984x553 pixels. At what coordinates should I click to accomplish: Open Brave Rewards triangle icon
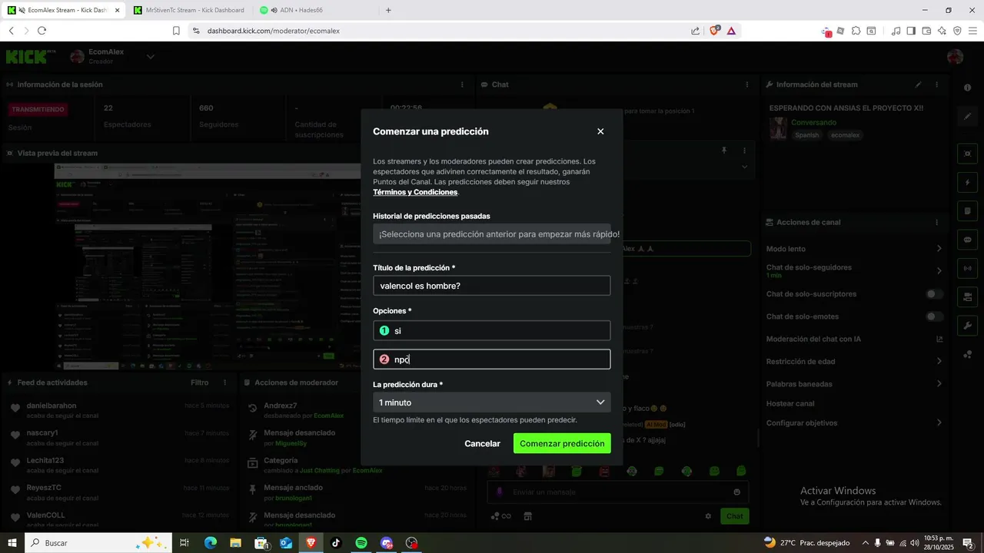point(731,31)
